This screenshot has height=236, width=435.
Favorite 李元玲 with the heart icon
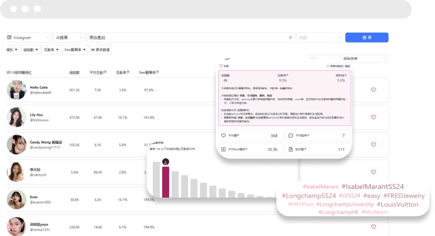[x=373, y=172]
